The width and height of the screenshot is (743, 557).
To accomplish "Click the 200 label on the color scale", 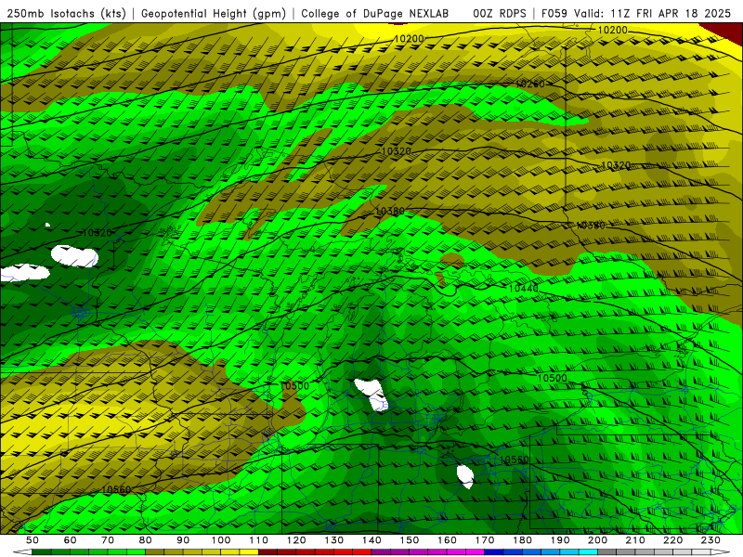I will pyautogui.click(x=597, y=540).
